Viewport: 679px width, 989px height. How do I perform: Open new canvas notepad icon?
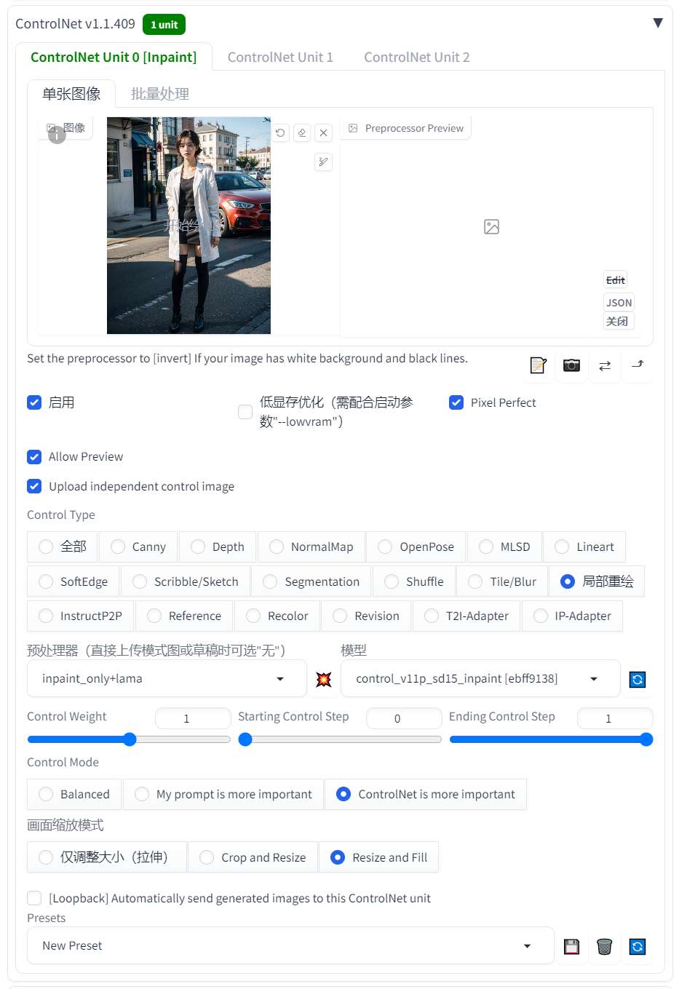click(x=539, y=365)
